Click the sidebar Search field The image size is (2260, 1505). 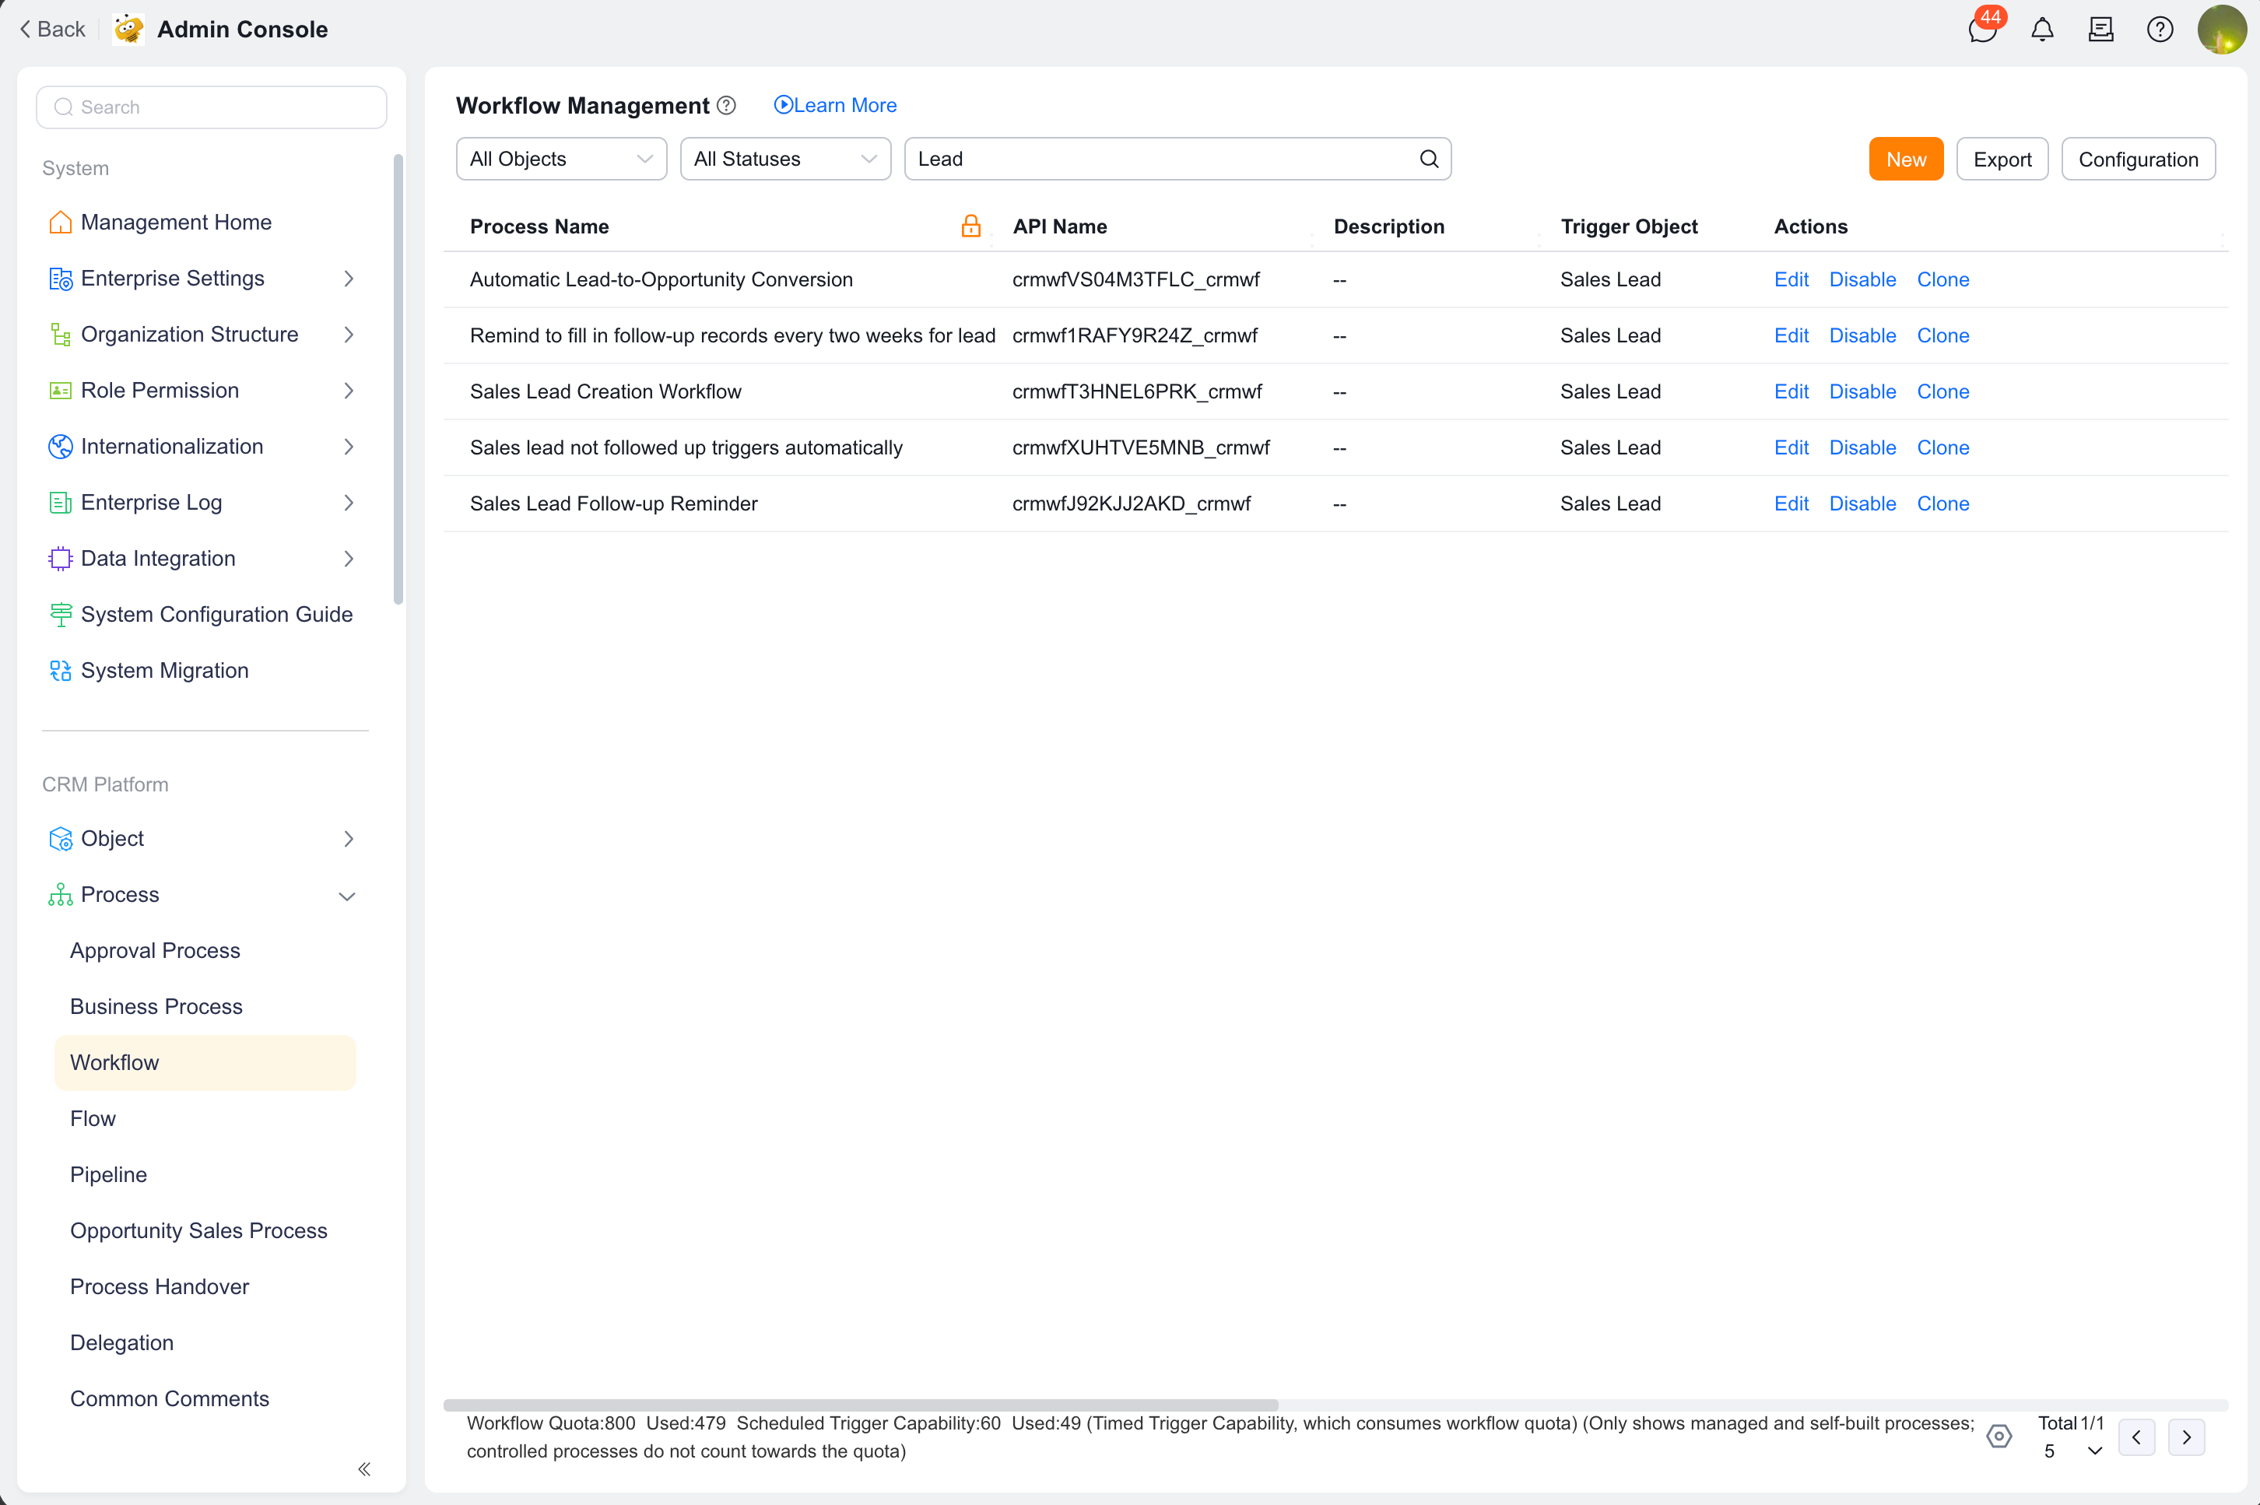[211, 107]
